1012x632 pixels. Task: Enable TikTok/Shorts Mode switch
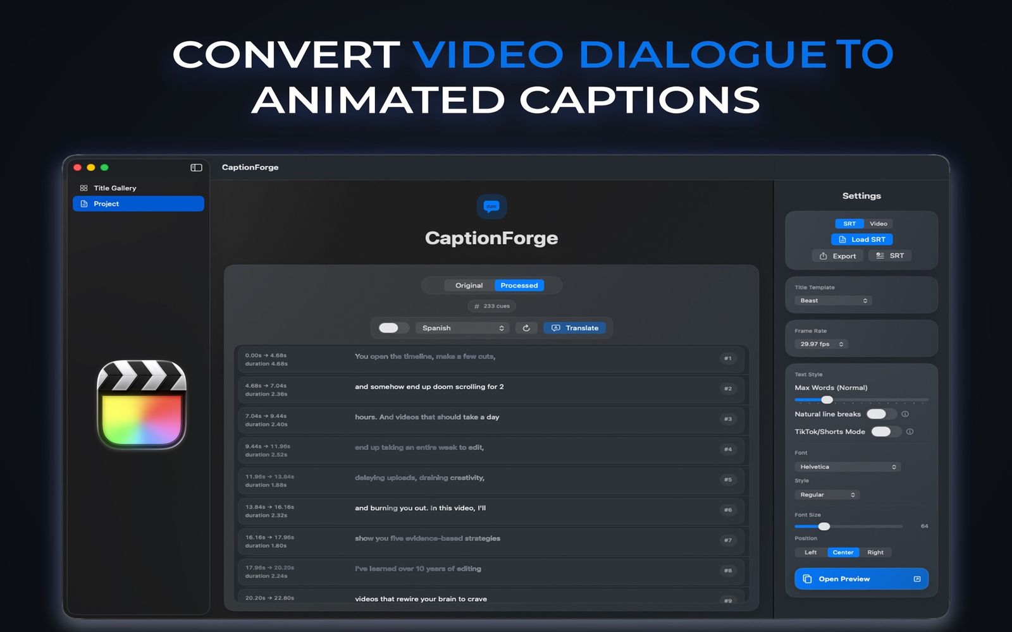pos(885,432)
